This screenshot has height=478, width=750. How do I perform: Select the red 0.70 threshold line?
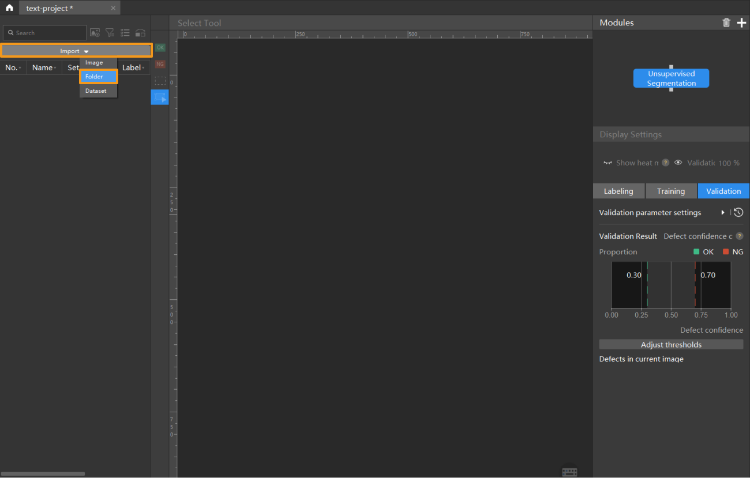tap(695, 285)
